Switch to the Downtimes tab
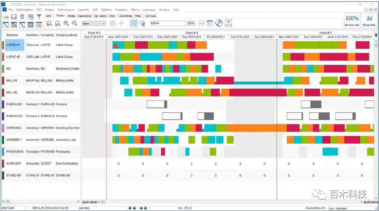The width and height of the screenshot is (379, 211). coord(126,16)
